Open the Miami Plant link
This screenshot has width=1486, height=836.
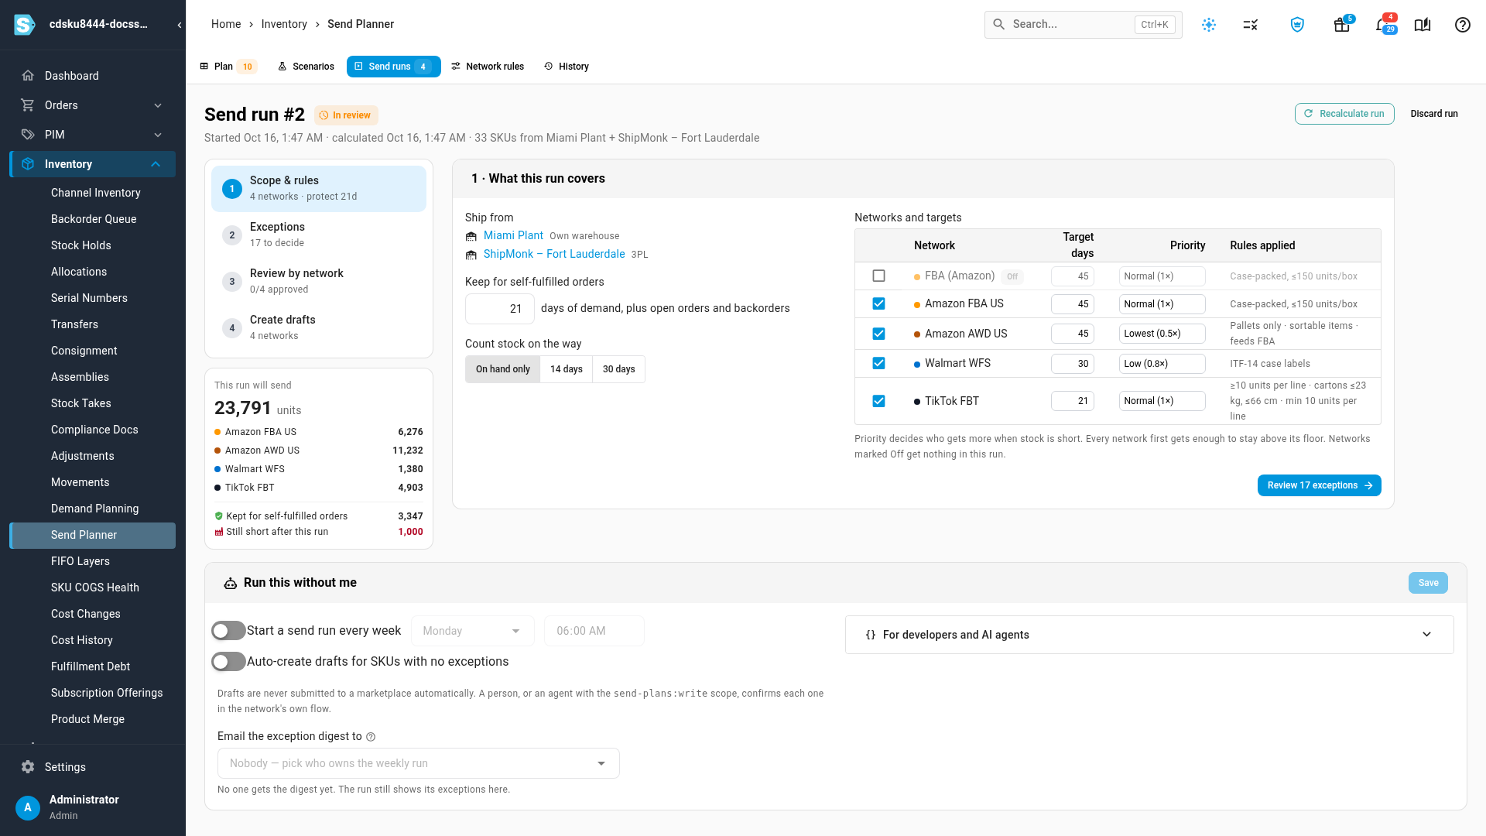click(513, 235)
